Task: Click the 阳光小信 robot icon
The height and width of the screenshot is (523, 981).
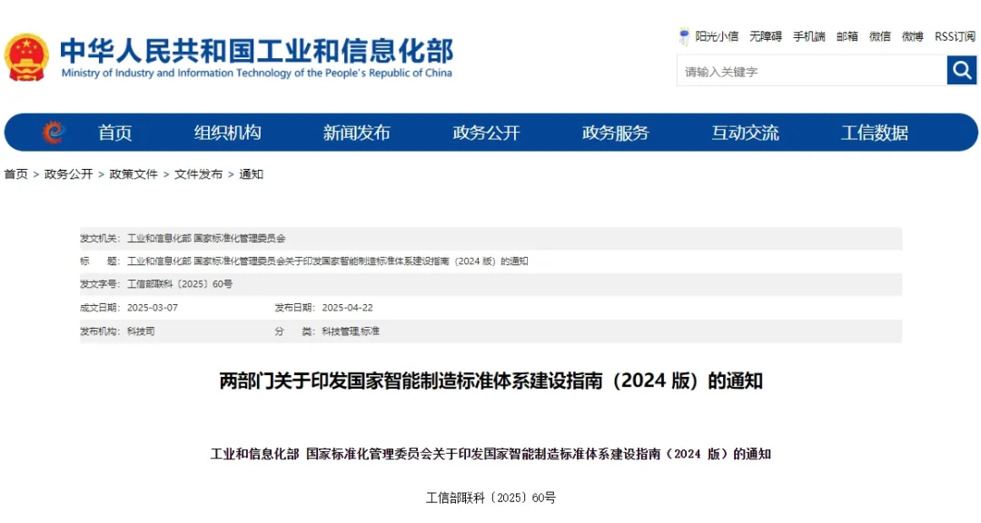Action: [x=684, y=36]
